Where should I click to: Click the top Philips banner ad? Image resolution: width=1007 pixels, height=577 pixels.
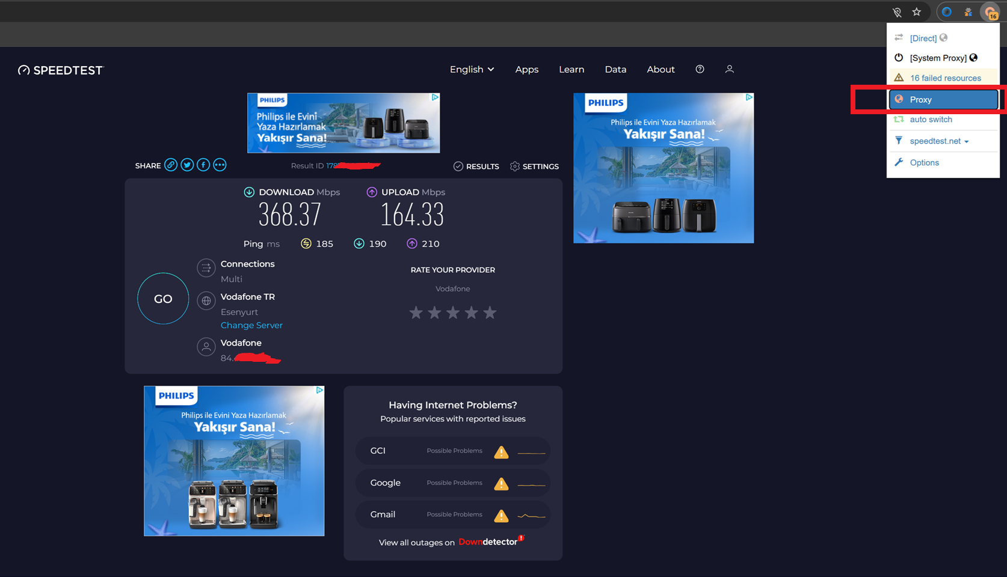coord(343,123)
